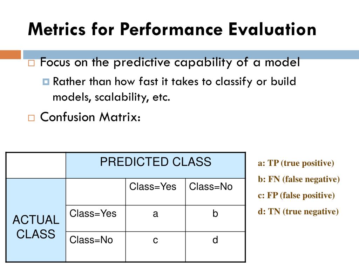This screenshot has width=359, height=269.
Task: Click matrix cell 'd'
Action: click(x=215, y=247)
